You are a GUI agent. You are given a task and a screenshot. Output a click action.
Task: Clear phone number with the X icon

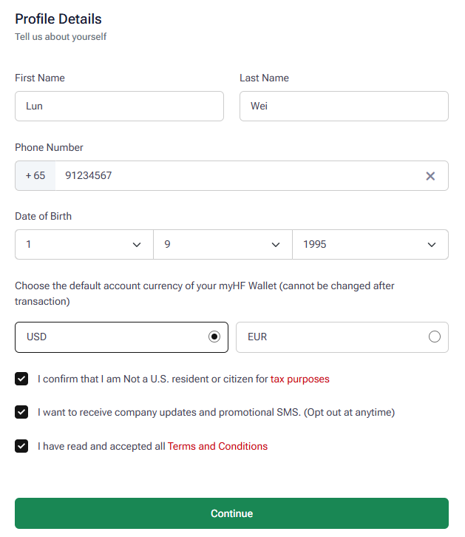click(430, 176)
